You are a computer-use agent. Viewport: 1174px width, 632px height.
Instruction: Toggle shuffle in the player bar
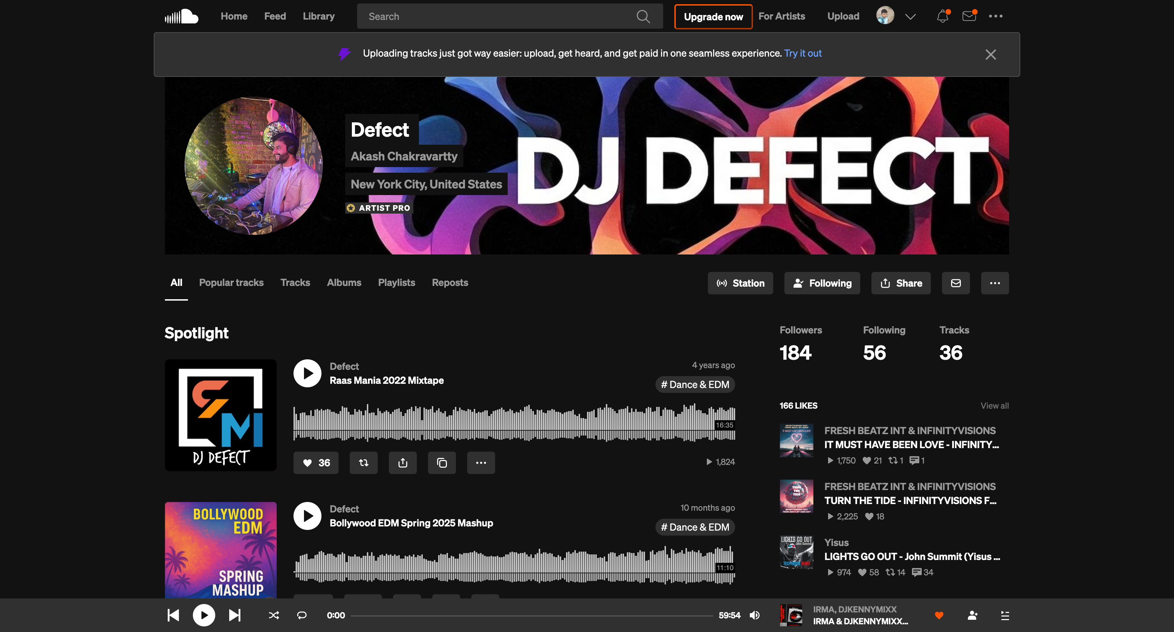tap(274, 615)
